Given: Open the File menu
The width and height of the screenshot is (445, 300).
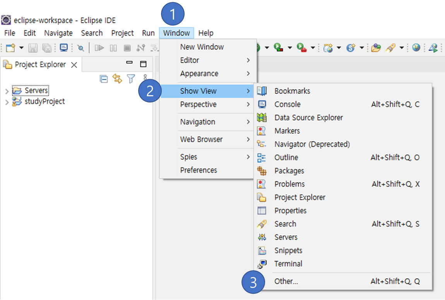Looking at the screenshot, I should (10, 33).
